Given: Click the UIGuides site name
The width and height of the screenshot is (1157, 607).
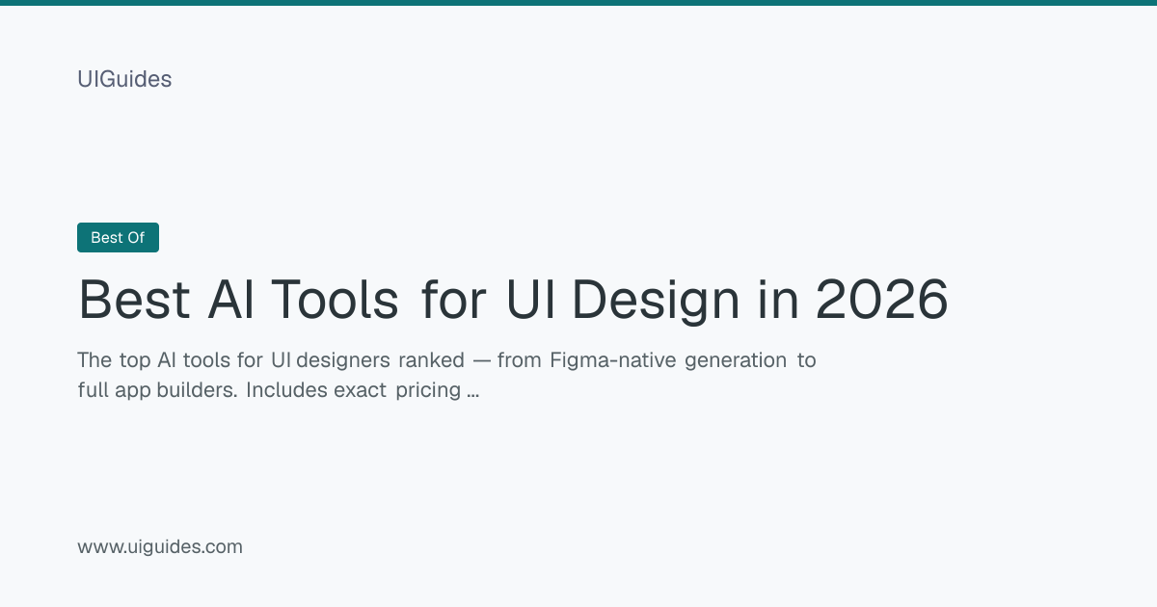Looking at the screenshot, I should (x=124, y=79).
